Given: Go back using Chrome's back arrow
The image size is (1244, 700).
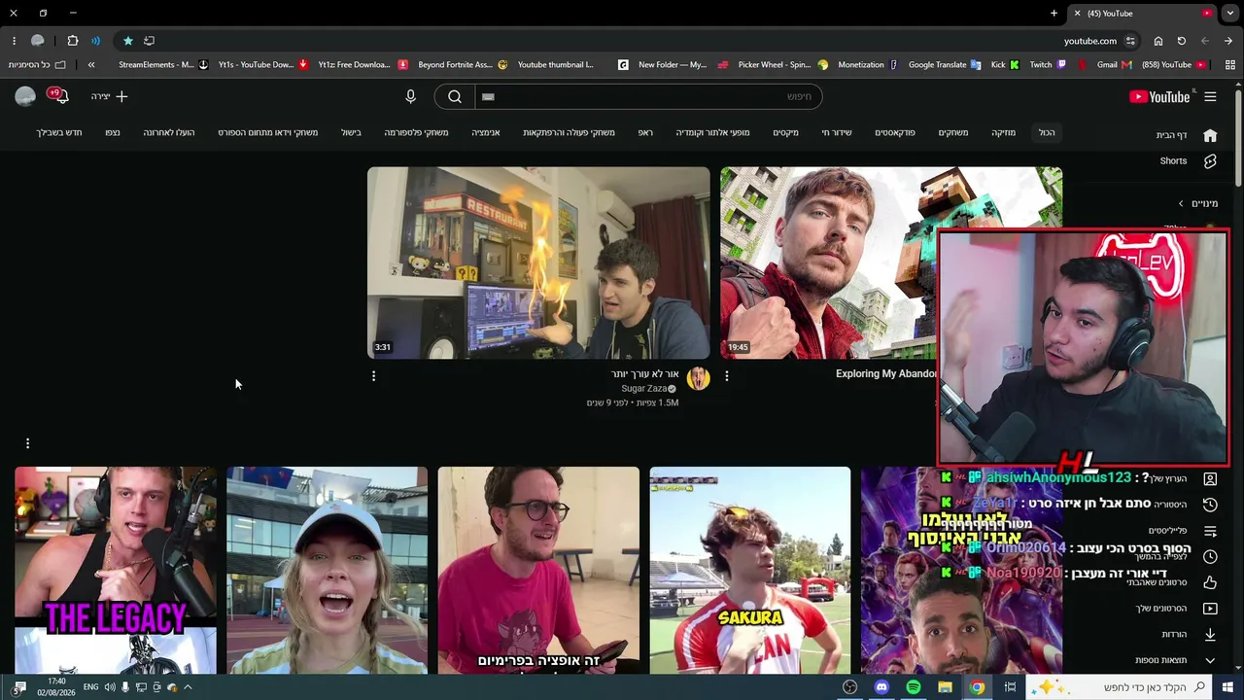Looking at the screenshot, I should (x=1228, y=41).
